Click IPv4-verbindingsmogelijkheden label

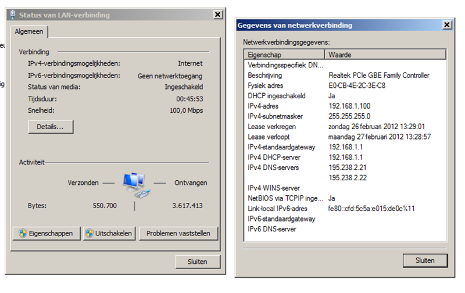click(x=74, y=63)
